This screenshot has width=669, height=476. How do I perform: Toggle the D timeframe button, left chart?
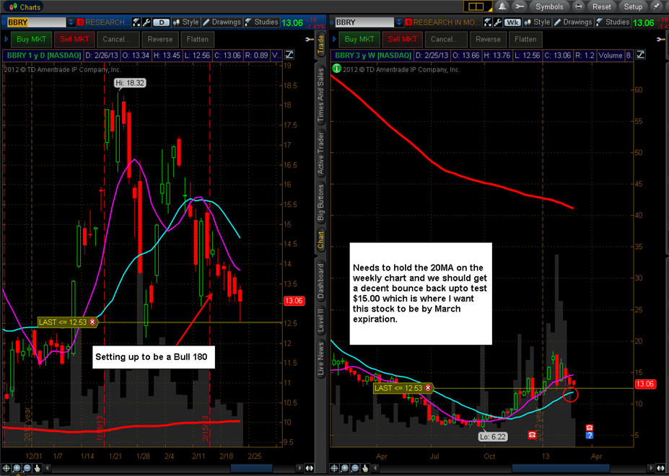(161, 22)
